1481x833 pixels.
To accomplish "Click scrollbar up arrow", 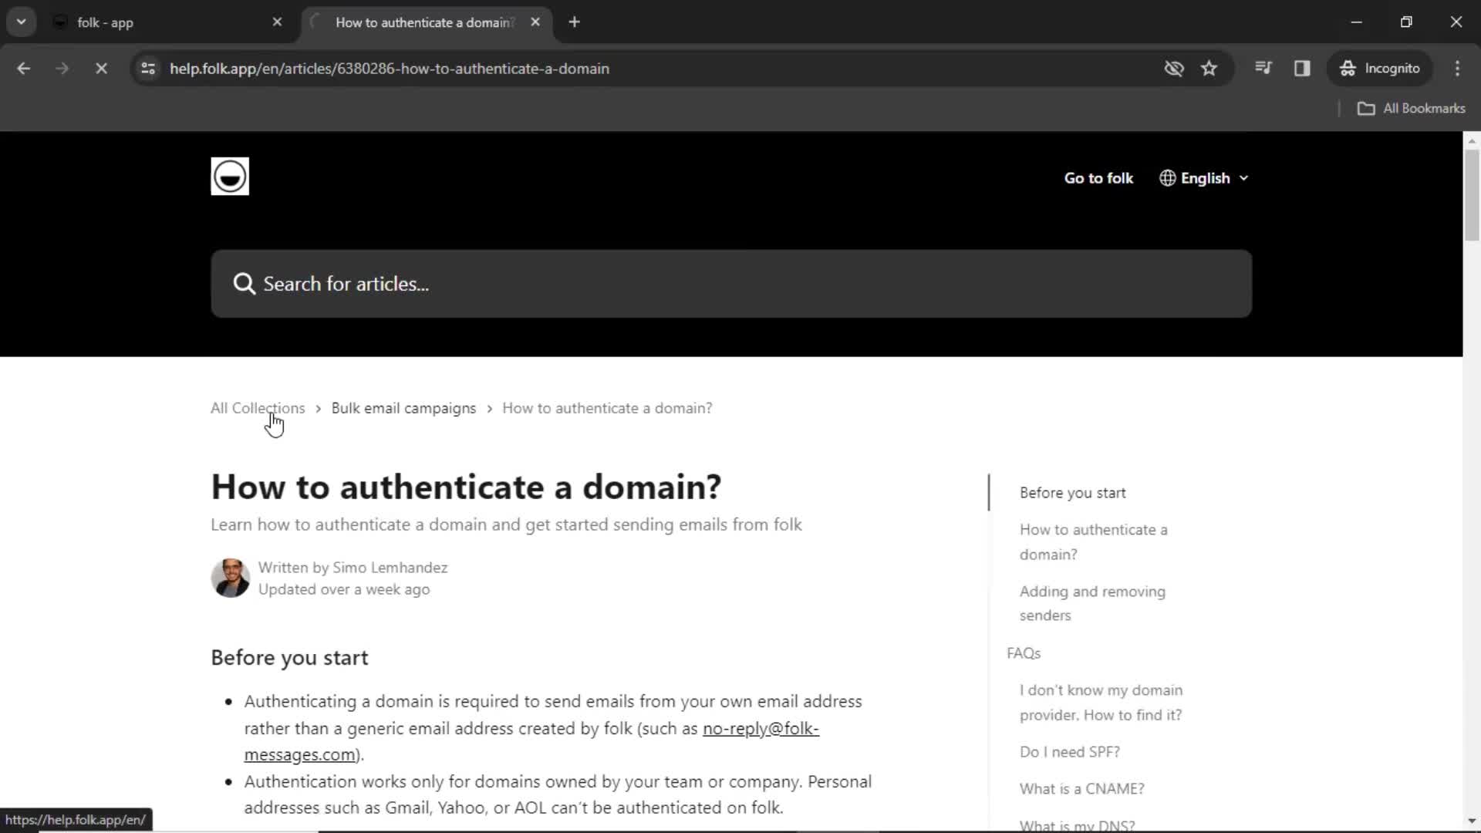I will click(x=1472, y=140).
